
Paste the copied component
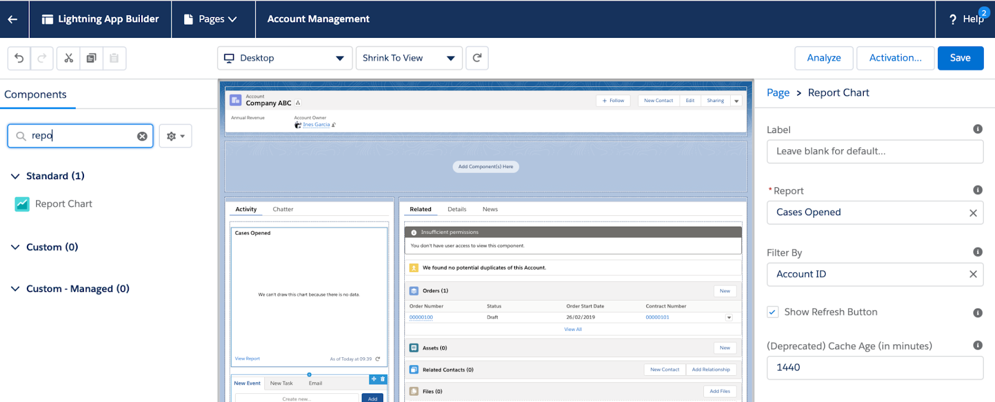(x=114, y=58)
